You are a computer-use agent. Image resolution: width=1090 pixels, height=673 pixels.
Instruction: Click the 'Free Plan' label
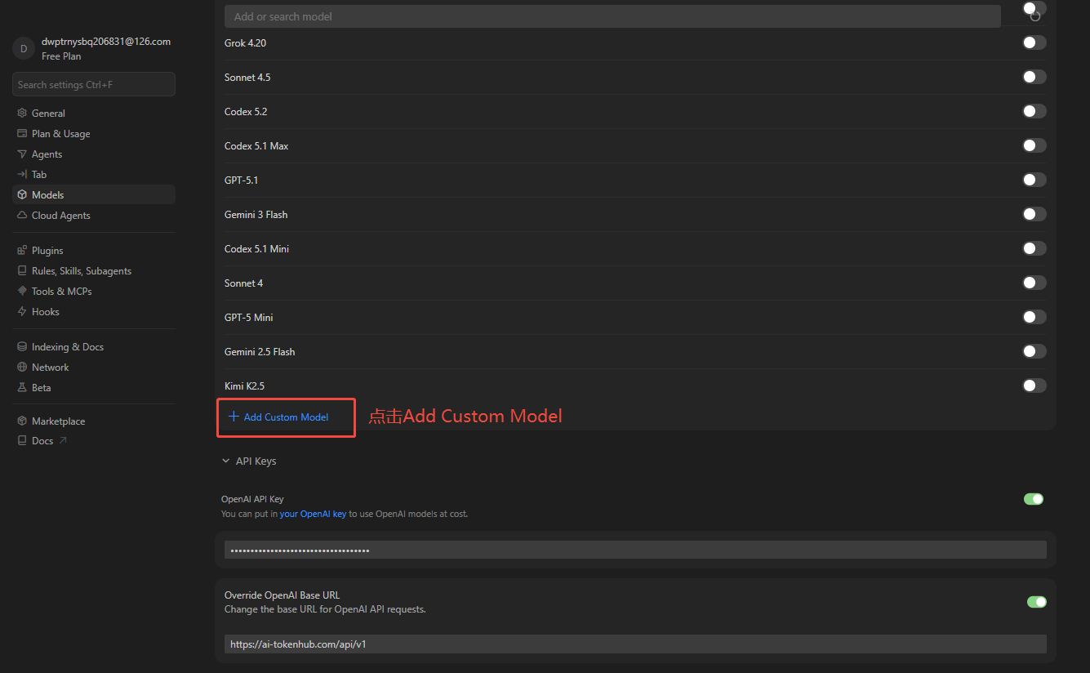click(x=61, y=56)
